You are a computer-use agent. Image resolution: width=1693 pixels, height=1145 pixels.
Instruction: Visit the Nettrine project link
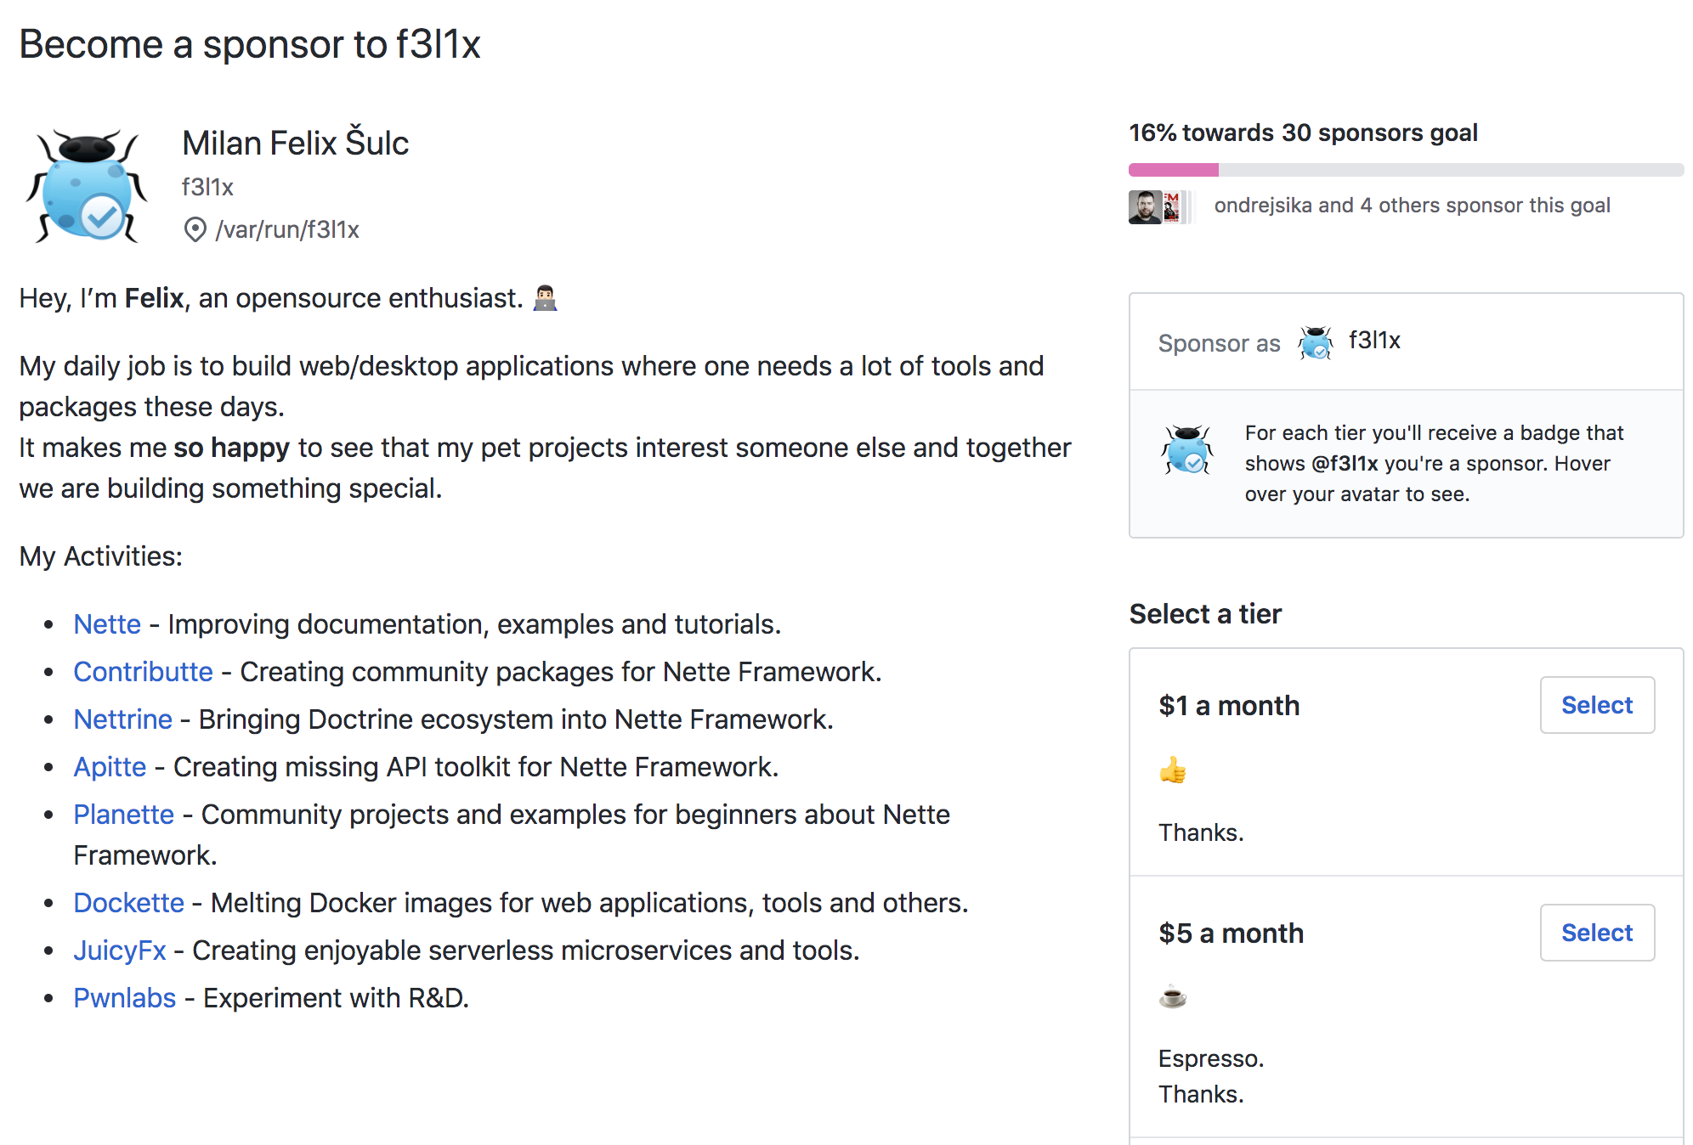pos(122,719)
